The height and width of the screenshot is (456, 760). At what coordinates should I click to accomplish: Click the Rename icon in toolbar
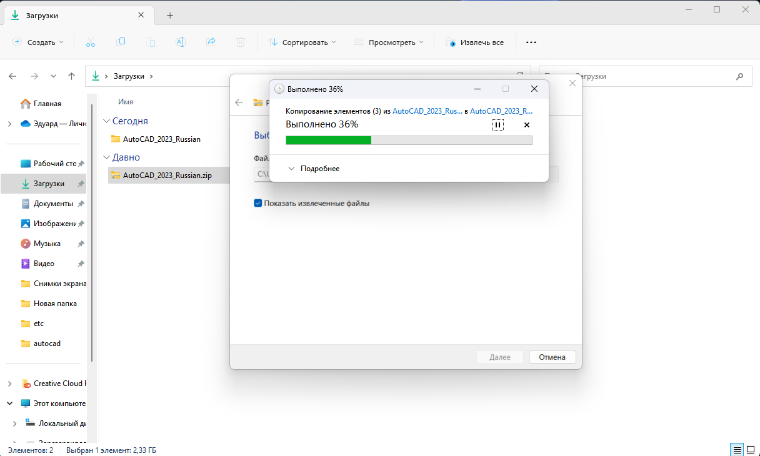click(181, 42)
